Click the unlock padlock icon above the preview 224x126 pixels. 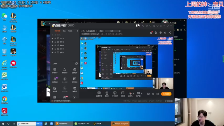click(x=156, y=32)
